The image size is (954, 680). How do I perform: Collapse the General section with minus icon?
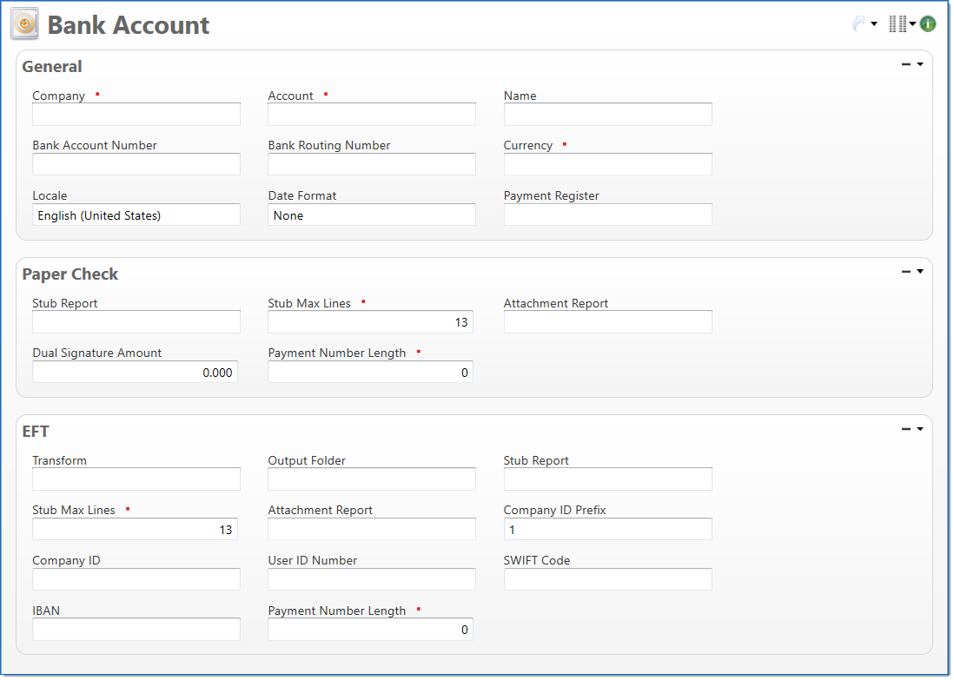click(x=906, y=64)
